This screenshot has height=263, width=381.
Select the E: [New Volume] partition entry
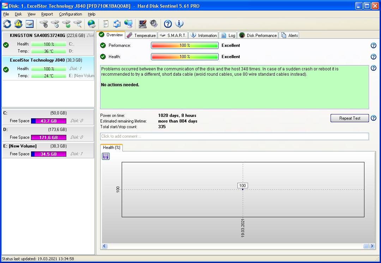[48, 150]
